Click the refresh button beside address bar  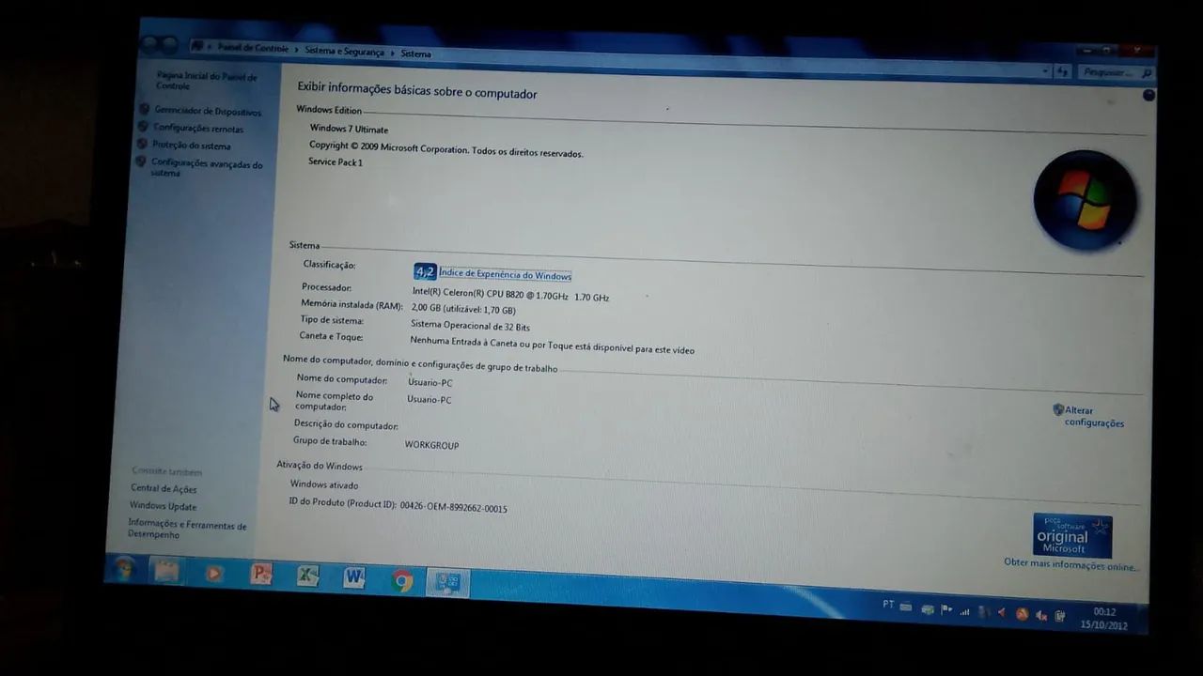1062,71
